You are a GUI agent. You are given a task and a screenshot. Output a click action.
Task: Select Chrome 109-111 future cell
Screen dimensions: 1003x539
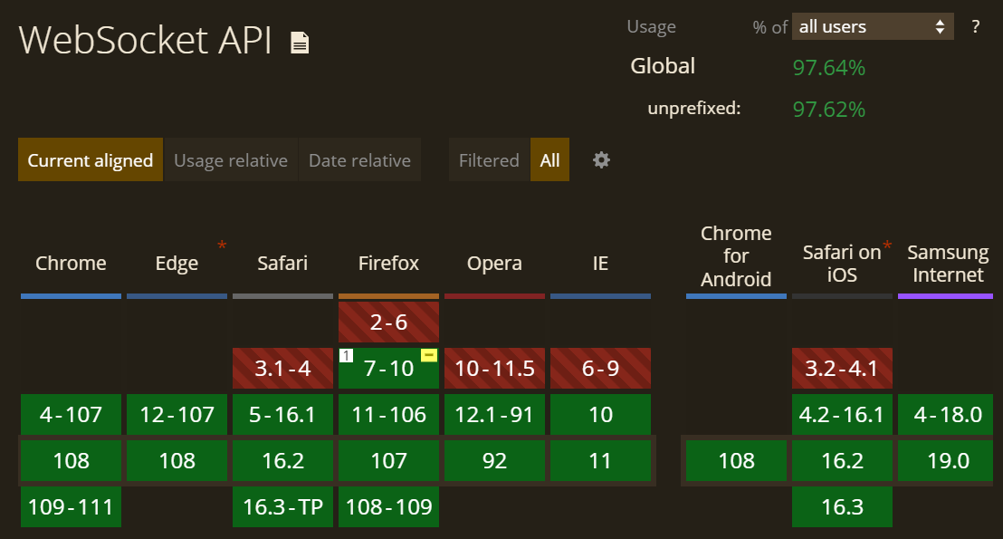coord(71,506)
